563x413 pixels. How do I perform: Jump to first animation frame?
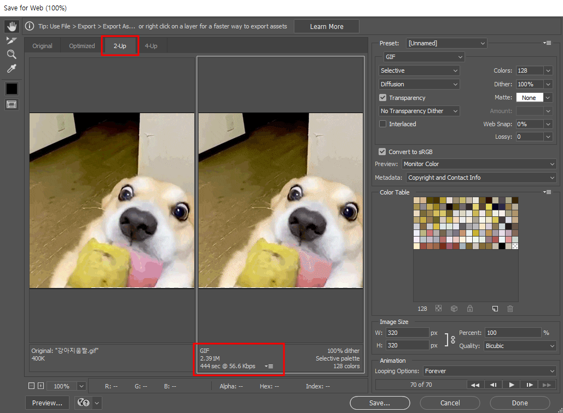pyautogui.click(x=475, y=385)
